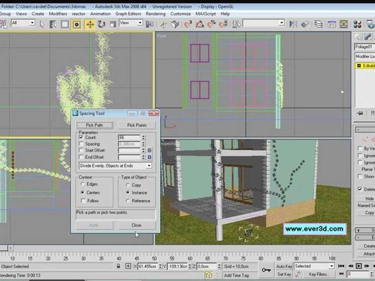Click the Play Animation button
375x281 pixels.
pos(359,266)
